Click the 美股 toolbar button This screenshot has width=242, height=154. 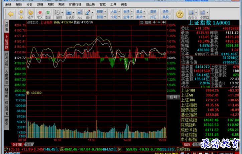coord(165,17)
